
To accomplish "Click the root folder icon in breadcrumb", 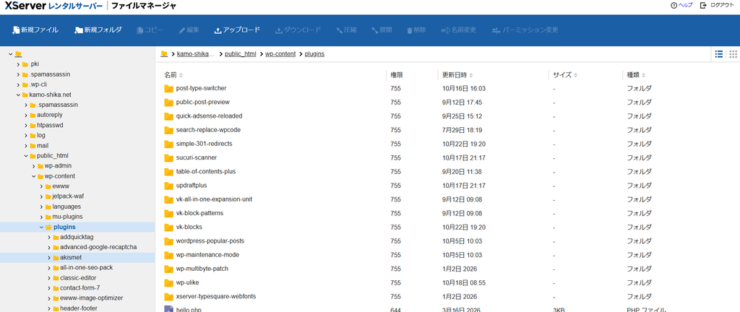I will [x=164, y=53].
